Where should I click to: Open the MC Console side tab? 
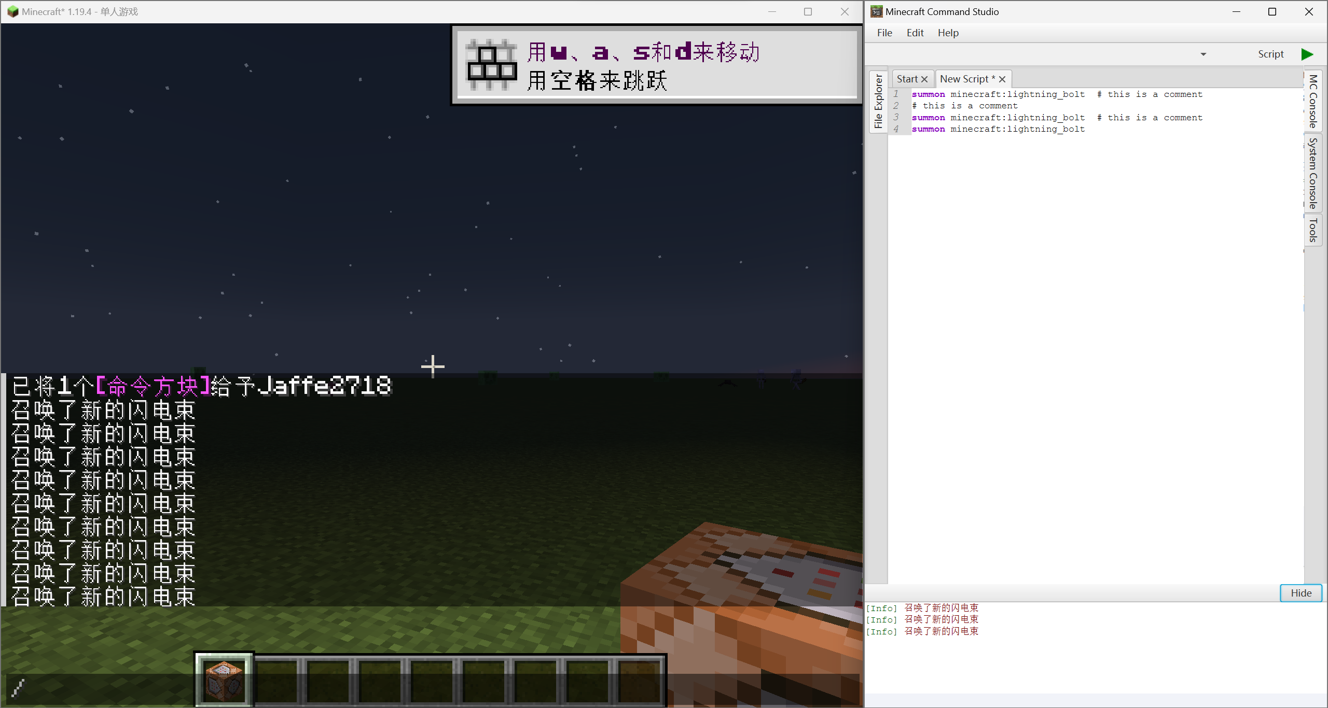pyautogui.click(x=1313, y=101)
